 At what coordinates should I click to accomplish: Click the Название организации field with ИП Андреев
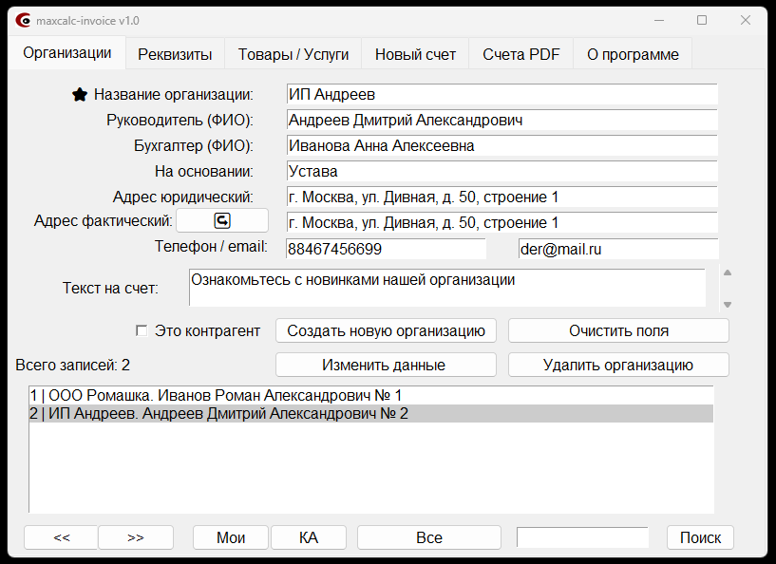coord(502,95)
